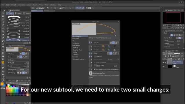Open How to specify By drag dropdown
The height and width of the screenshot is (104, 185).
[113, 60]
